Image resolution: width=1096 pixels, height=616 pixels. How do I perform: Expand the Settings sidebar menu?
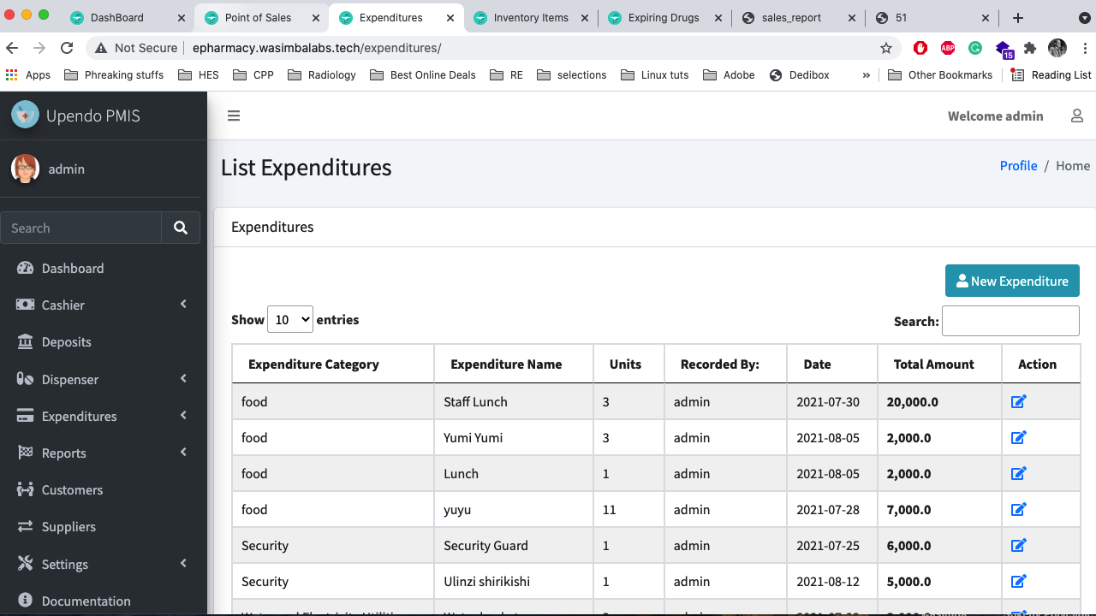[x=103, y=564]
